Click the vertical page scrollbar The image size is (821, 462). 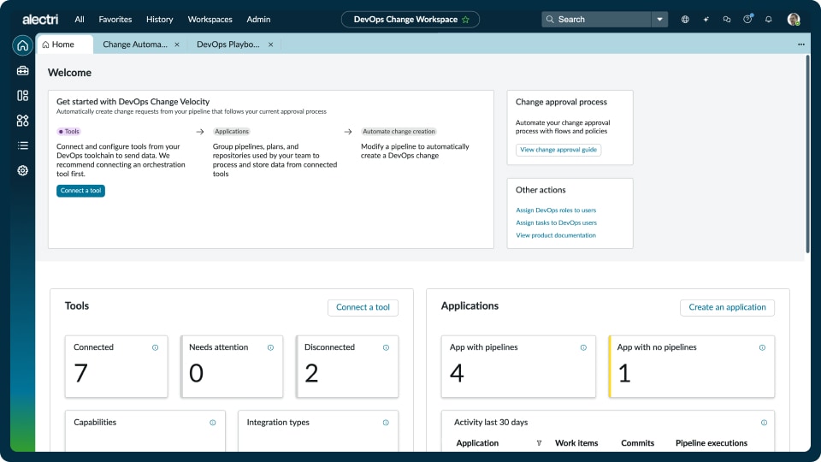tap(807, 155)
